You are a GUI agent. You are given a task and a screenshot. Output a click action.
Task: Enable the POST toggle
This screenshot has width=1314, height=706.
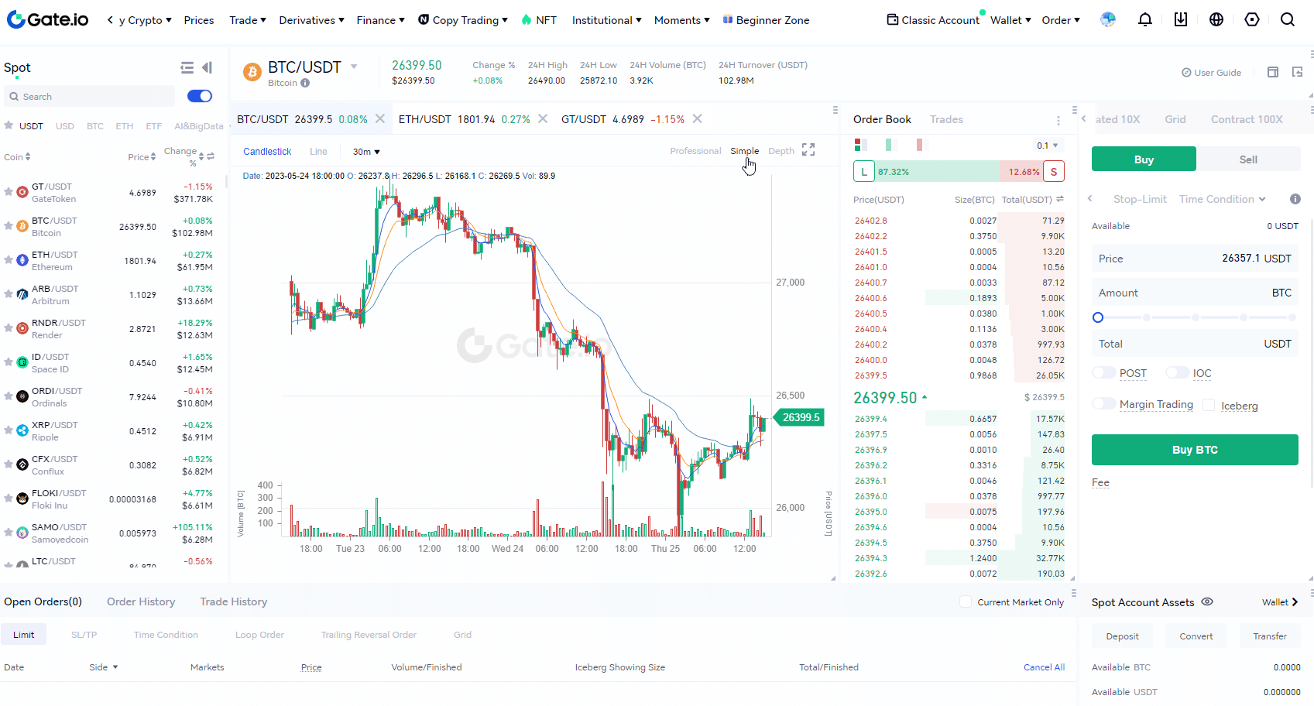pyautogui.click(x=1104, y=372)
